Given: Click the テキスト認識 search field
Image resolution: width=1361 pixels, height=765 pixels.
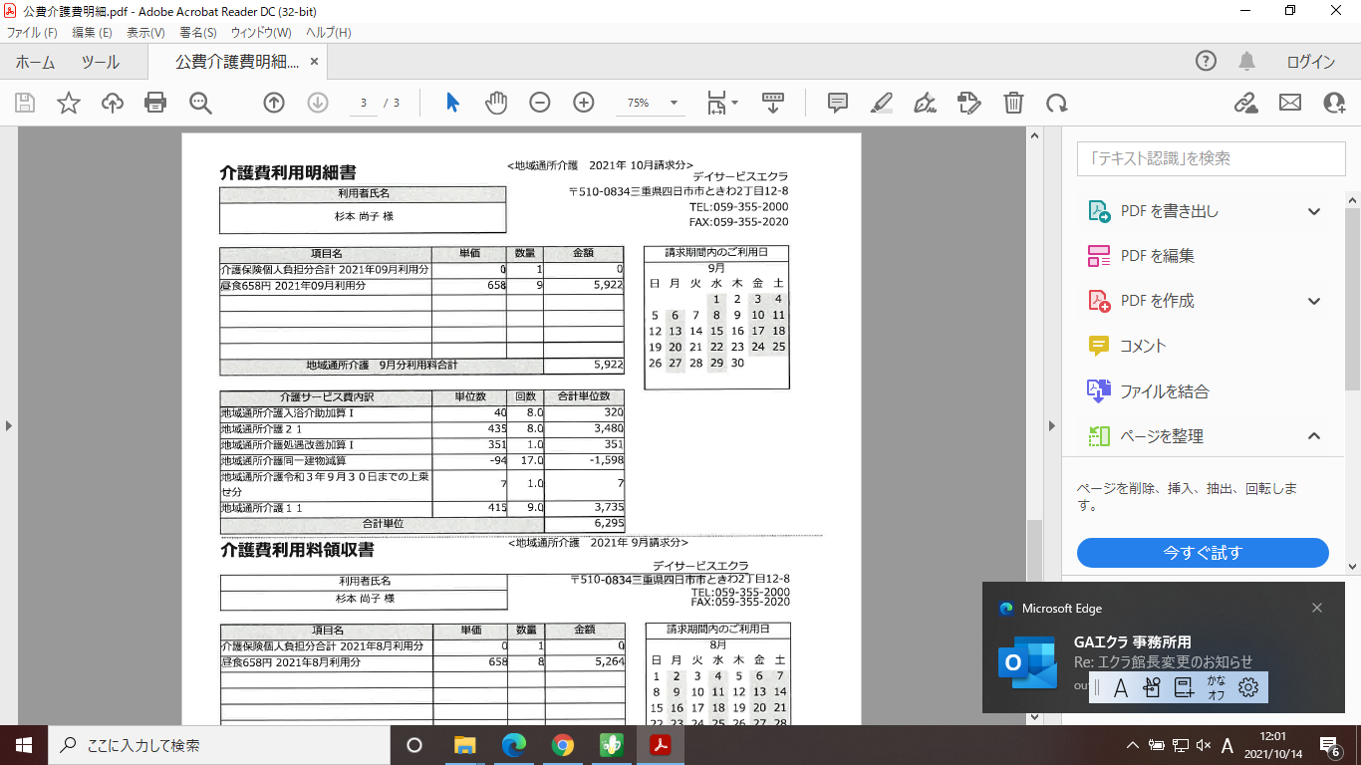Looking at the screenshot, I should [1211, 158].
